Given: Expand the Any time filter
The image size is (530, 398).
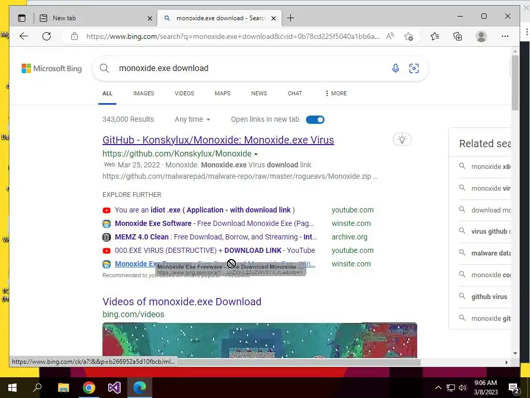Looking at the screenshot, I should (193, 120).
